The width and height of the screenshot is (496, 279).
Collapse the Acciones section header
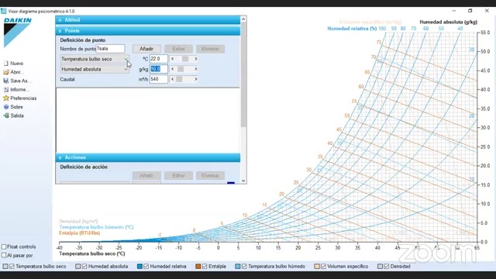[148, 157]
